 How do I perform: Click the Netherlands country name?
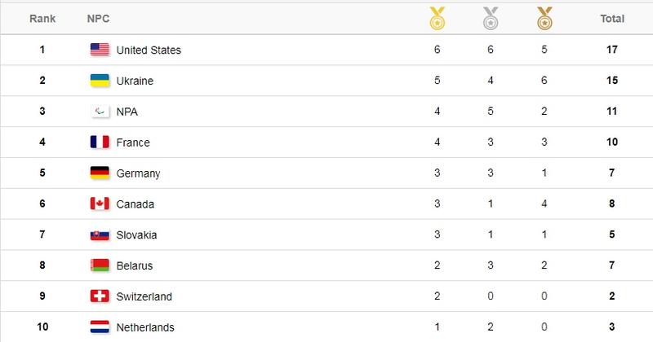coord(145,327)
